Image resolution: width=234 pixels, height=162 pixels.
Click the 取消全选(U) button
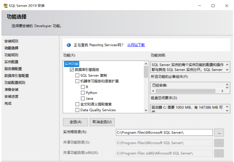pyautogui.click(x=102, y=122)
